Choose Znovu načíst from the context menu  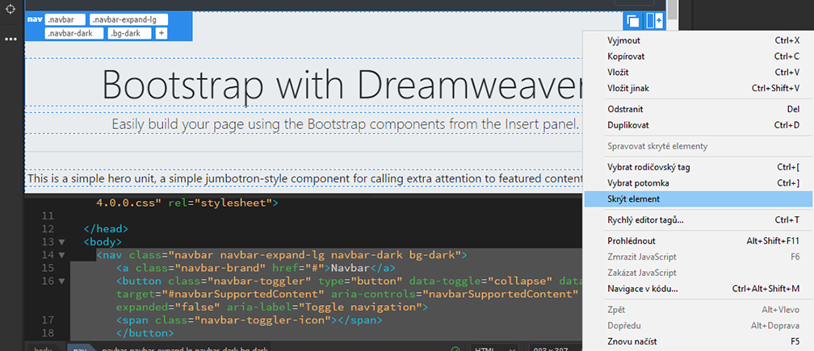(x=699, y=342)
